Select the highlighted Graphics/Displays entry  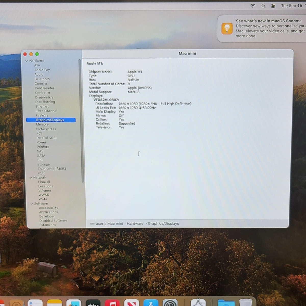click(x=51, y=120)
